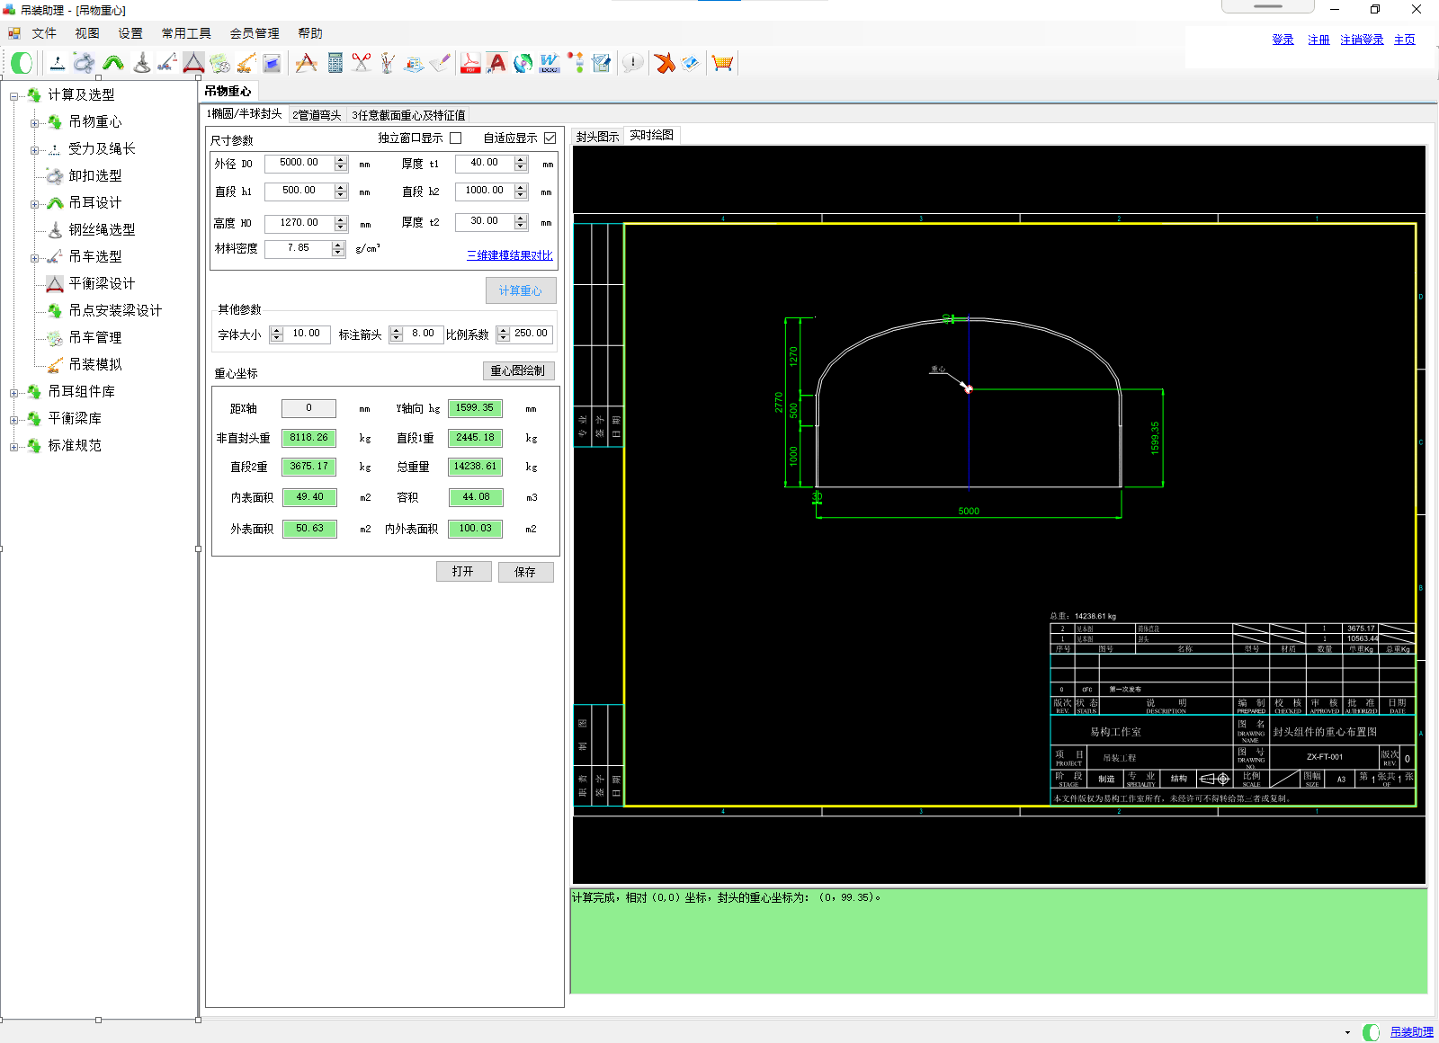Click the globe refresh toolbar icon
The width and height of the screenshot is (1439, 1043).
[x=523, y=63]
